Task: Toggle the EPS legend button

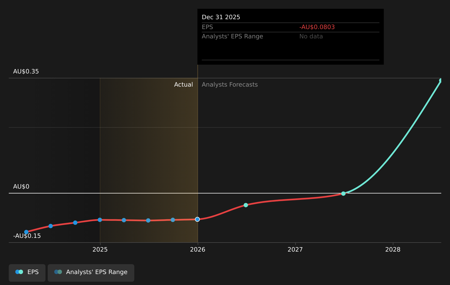Action: [27, 273]
